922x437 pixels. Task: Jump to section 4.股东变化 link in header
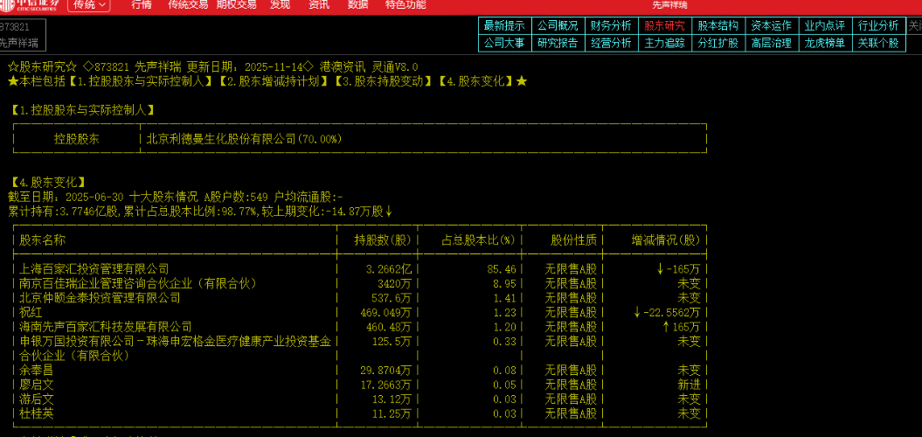coord(476,82)
